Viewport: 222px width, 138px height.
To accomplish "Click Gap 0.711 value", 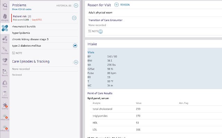I will [37, 20].
